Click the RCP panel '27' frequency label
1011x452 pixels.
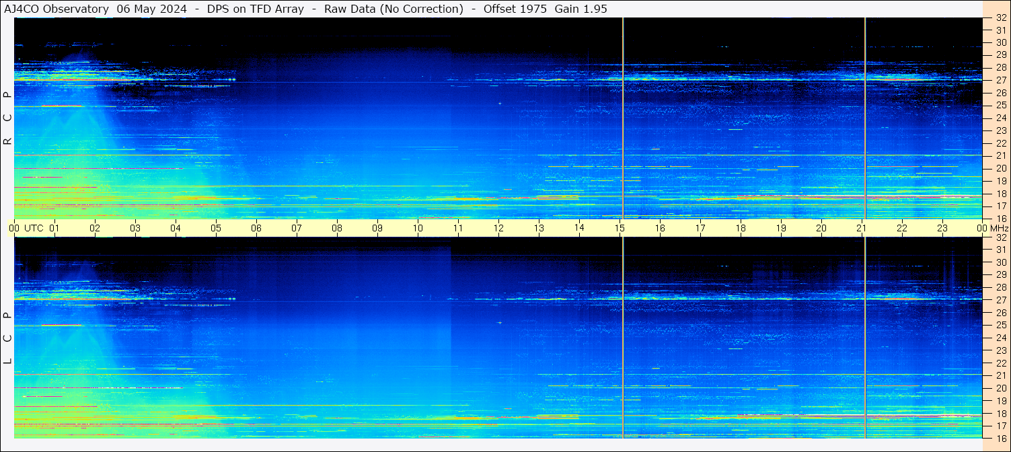pos(1000,80)
